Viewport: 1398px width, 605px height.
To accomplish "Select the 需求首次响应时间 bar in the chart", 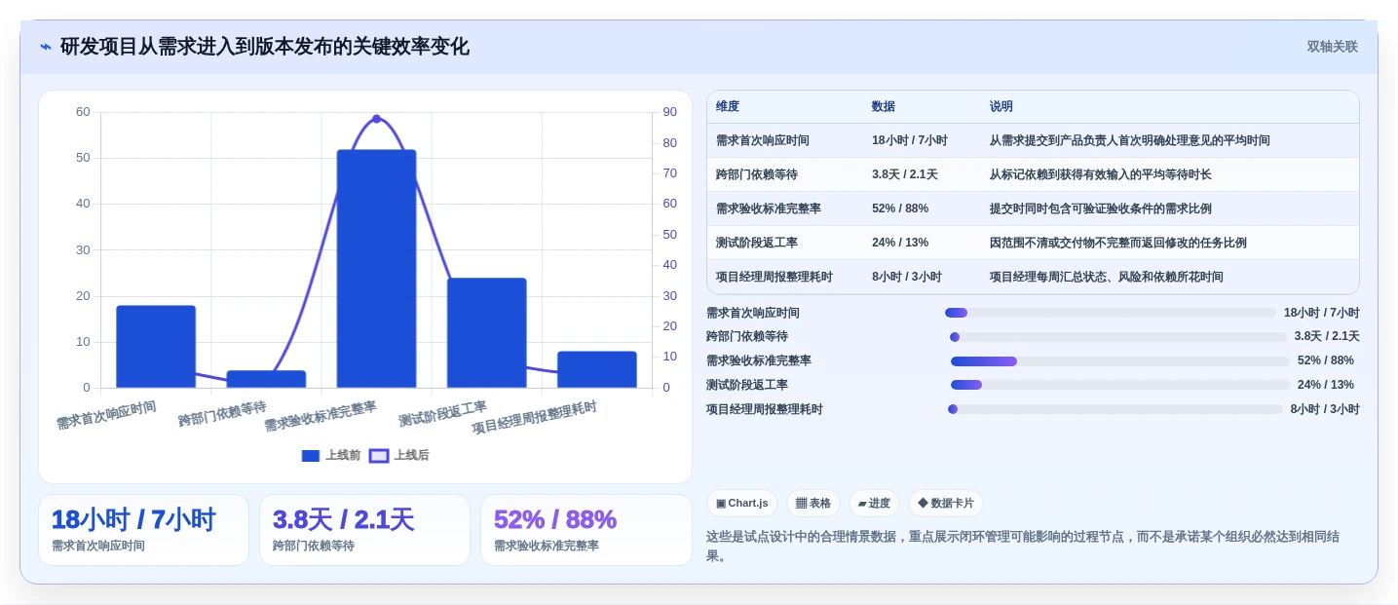I will click(156, 347).
